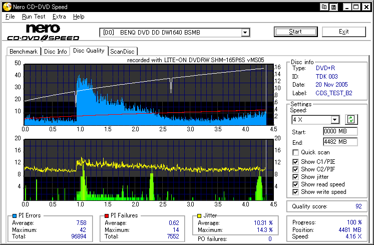Open the BENQ drive selection dropdown

(x=245, y=33)
